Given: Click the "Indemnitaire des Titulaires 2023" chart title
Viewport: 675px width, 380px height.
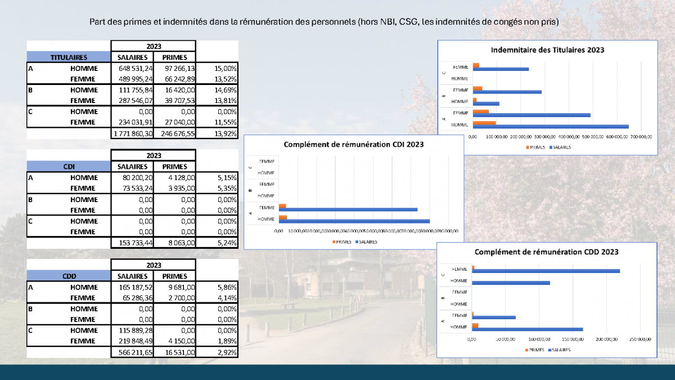Looking at the screenshot, I should (x=547, y=50).
